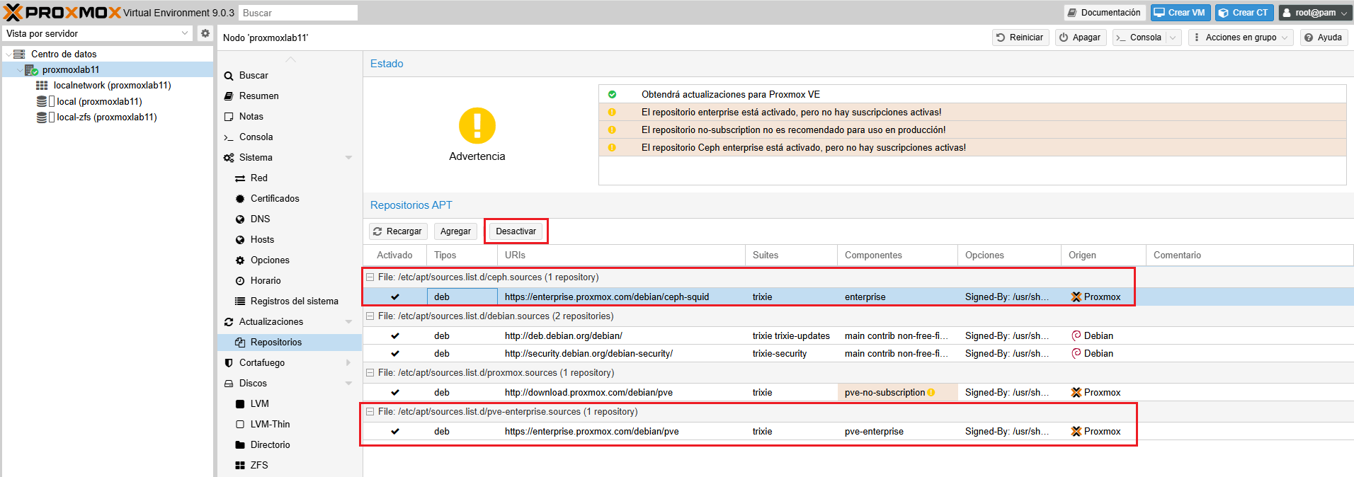This screenshot has width=1354, height=477.
Task: Click the Sistema gears icon
Action: (229, 158)
